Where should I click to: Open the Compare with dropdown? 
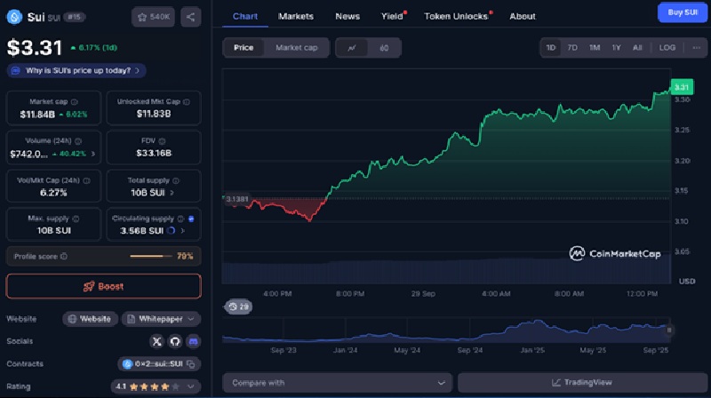click(x=337, y=382)
